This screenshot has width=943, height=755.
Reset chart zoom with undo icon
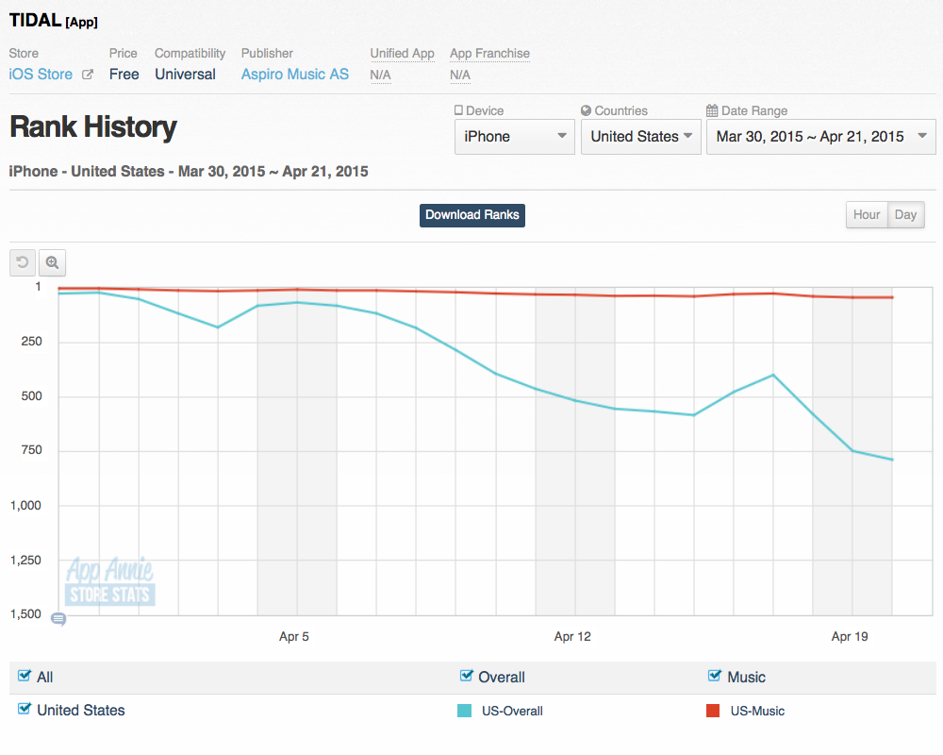(x=23, y=262)
